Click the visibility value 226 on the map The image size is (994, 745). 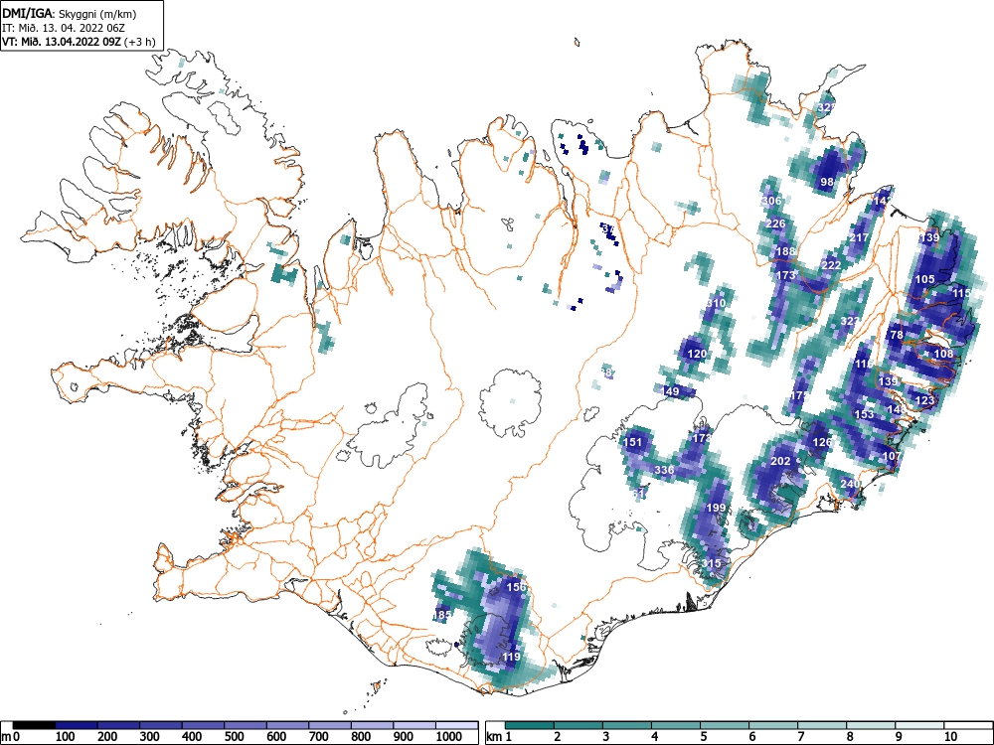pos(775,223)
